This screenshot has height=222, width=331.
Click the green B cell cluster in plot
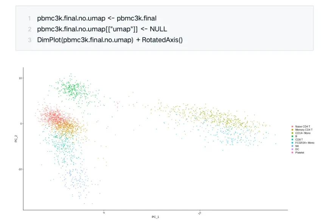(x=72, y=89)
